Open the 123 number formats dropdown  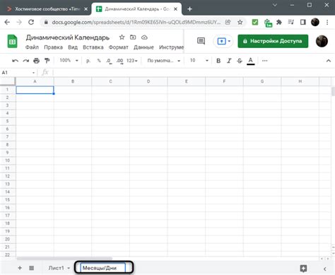132,61
